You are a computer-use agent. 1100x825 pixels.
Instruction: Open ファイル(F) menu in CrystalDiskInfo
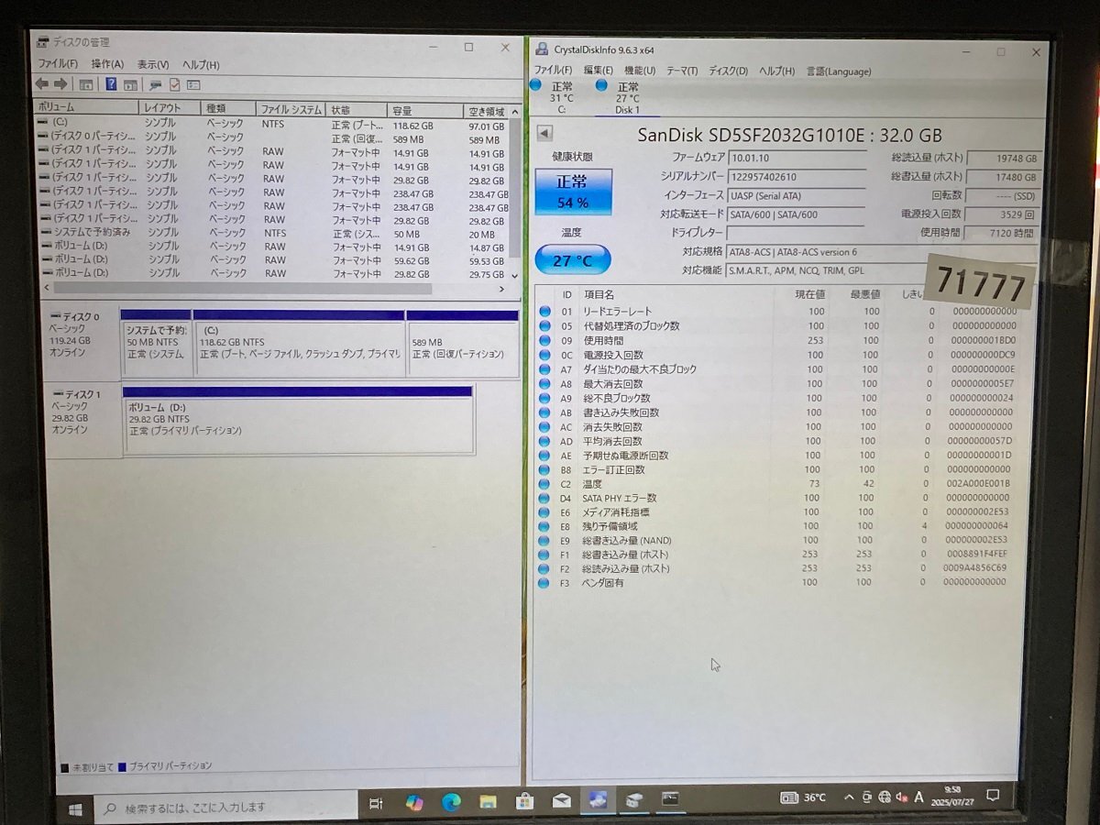coord(554,71)
